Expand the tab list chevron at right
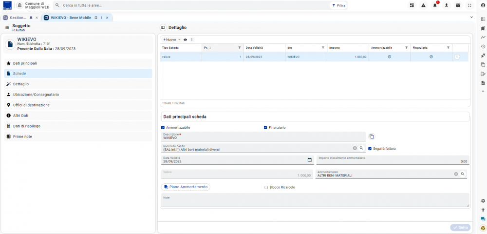487x234 pixels. click(471, 18)
